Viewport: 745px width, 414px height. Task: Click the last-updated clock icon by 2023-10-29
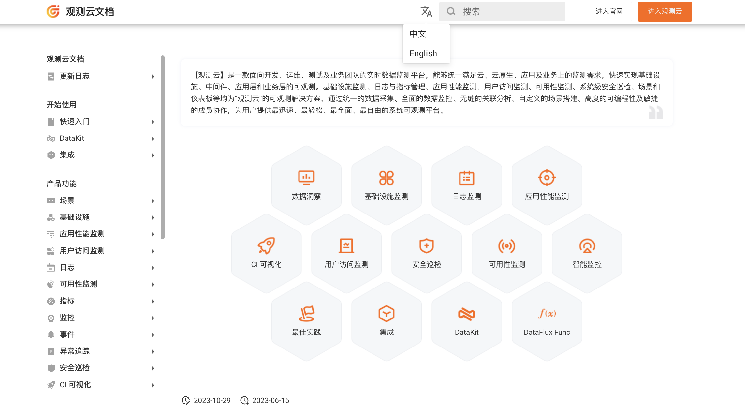(x=186, y=400)
